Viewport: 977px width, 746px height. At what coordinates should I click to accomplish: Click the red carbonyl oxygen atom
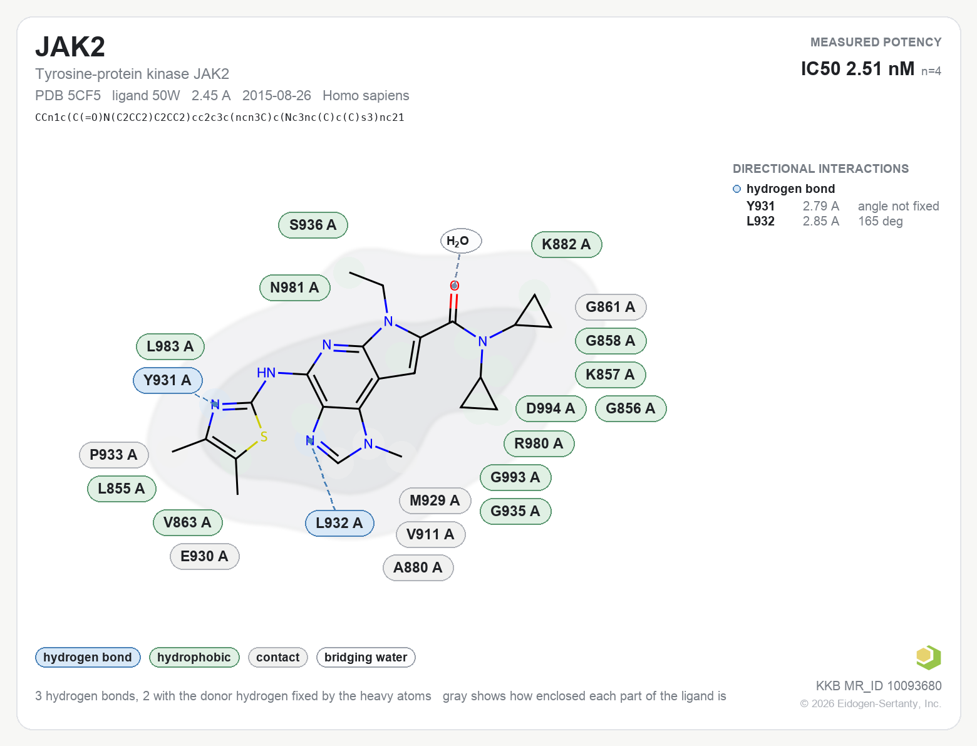(x=455, y=286)
